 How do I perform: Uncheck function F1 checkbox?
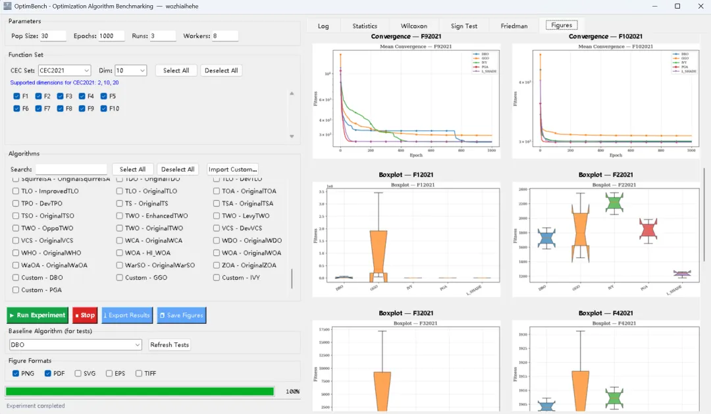pos(16,96)
